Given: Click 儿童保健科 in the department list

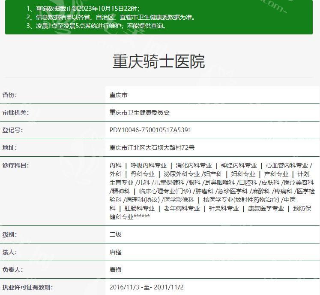Looking at the screenshot, I should (x=169, y=182).
